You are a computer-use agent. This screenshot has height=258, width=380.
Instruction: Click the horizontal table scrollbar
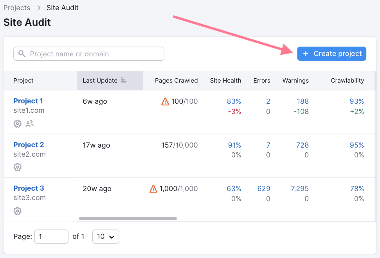[x=128, y=218]
